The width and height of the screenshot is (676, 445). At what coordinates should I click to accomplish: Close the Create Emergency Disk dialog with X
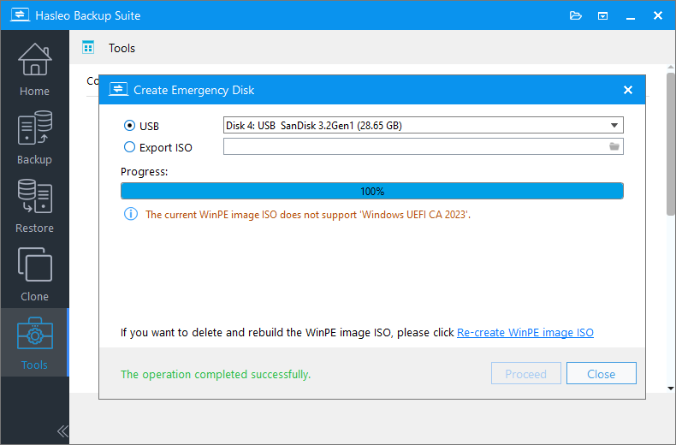628,90
